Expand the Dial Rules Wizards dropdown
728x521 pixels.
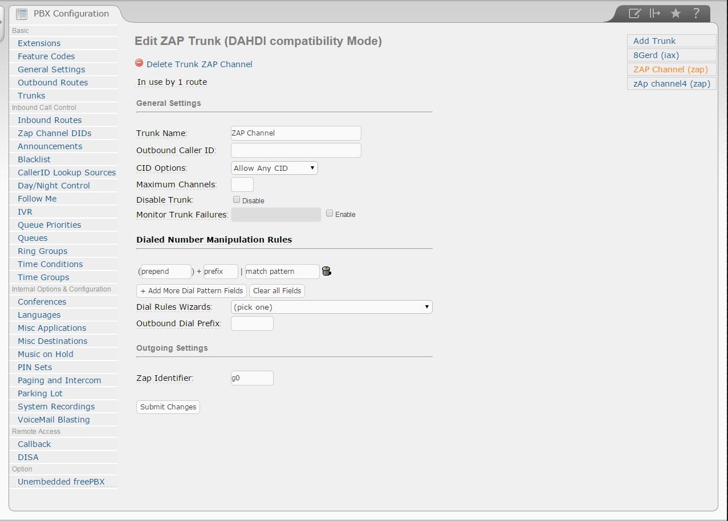331,307
